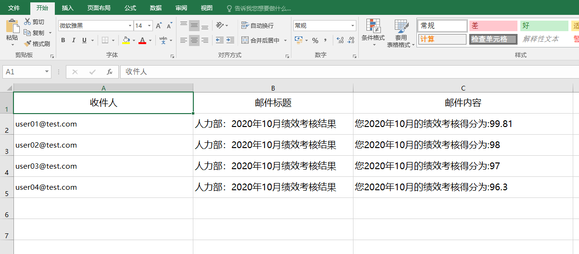The image size is (579, 254).
Task: Decrease font size with the small A icon
Action: coord(169,26)
